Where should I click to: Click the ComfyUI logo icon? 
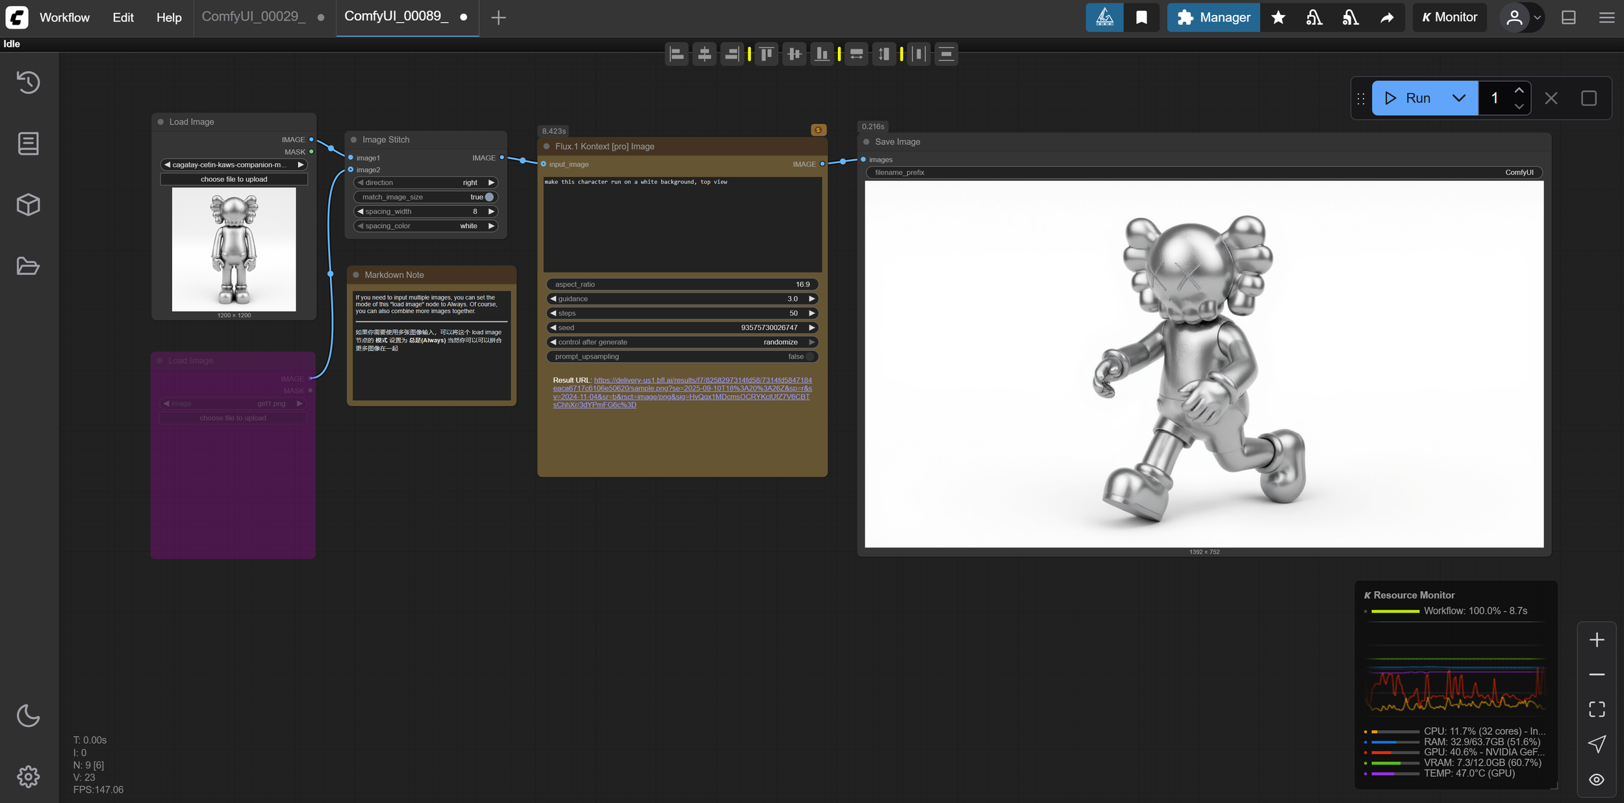[17, 17]
